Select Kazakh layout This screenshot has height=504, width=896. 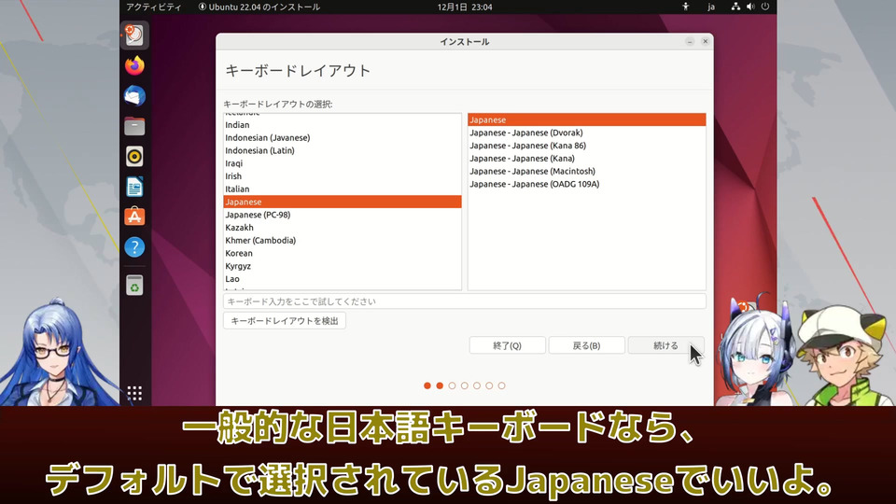click(343, 228)
